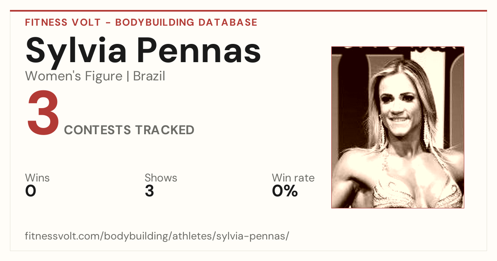Click the 0 value under Wins
Image resolution: width=497 pixels, height=261 pixels.
click(x=31, y=191)
